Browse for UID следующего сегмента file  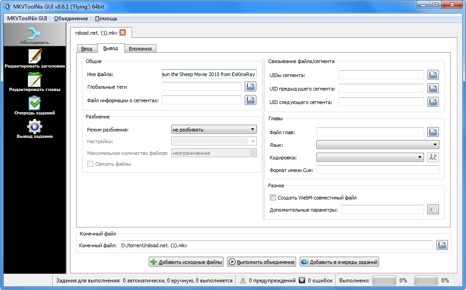433,102
